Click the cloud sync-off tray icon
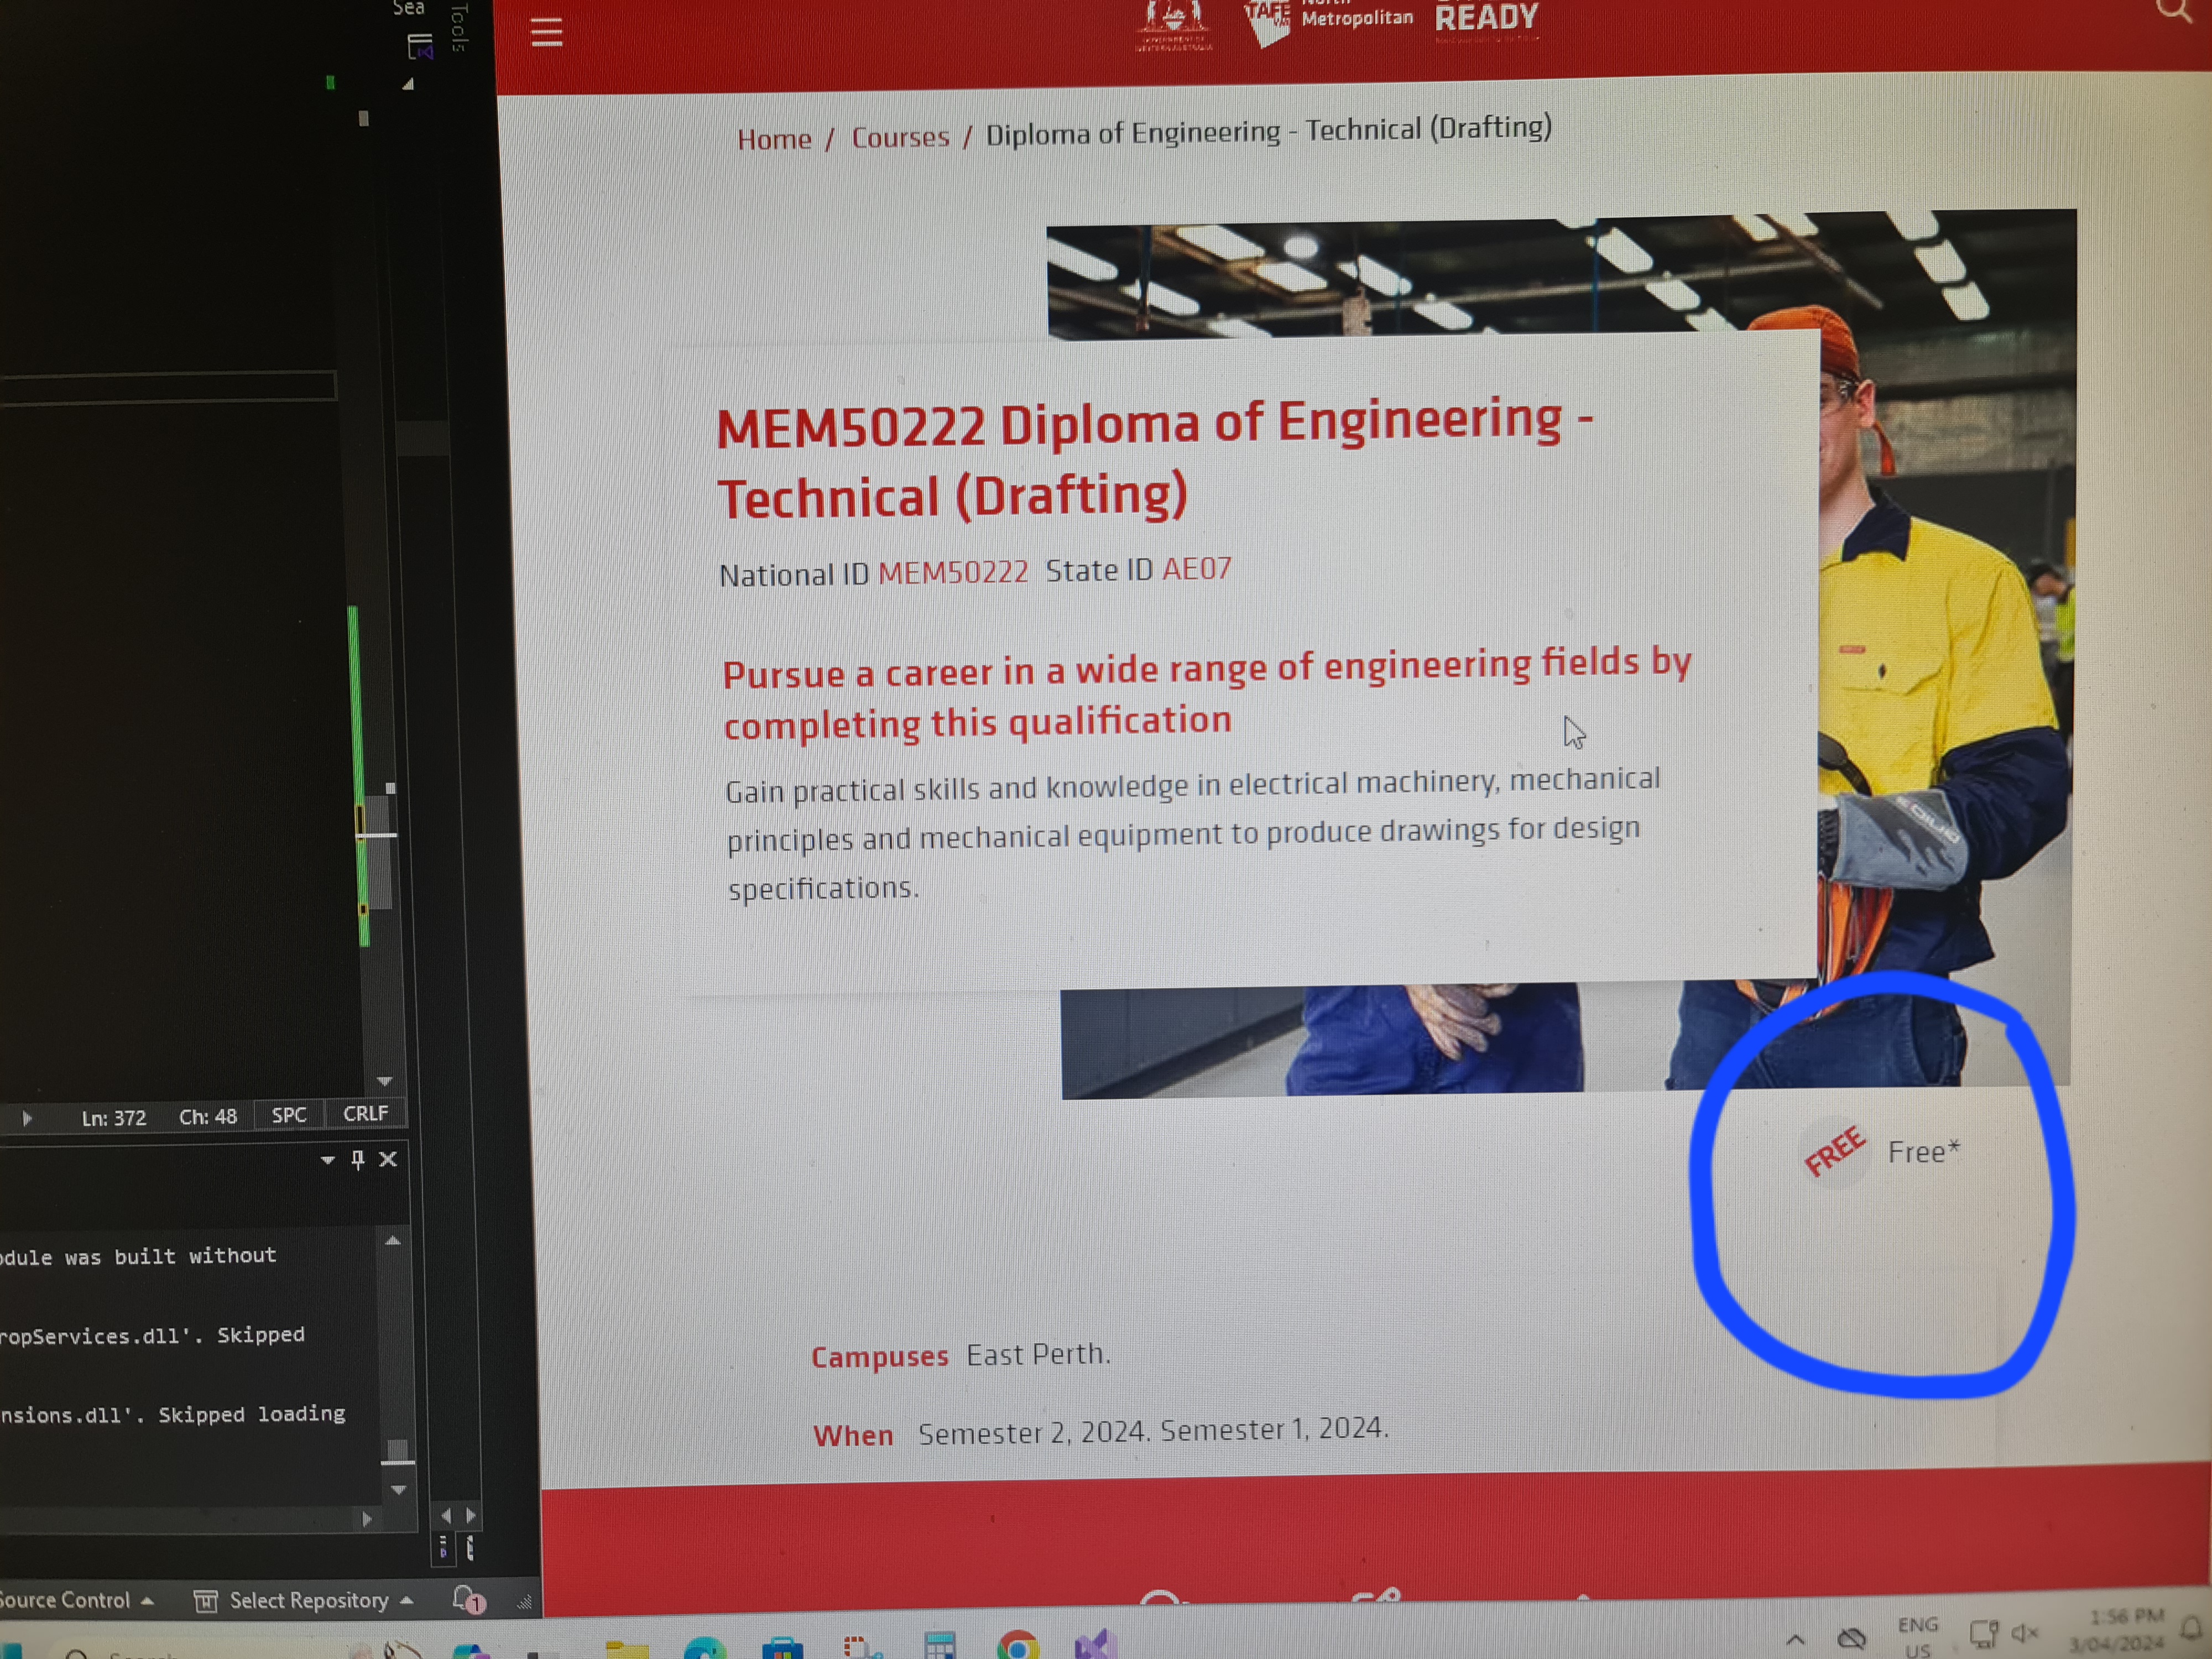The width and height of the screenshot is (2212, 1659). click(x=1851, y=1638)
